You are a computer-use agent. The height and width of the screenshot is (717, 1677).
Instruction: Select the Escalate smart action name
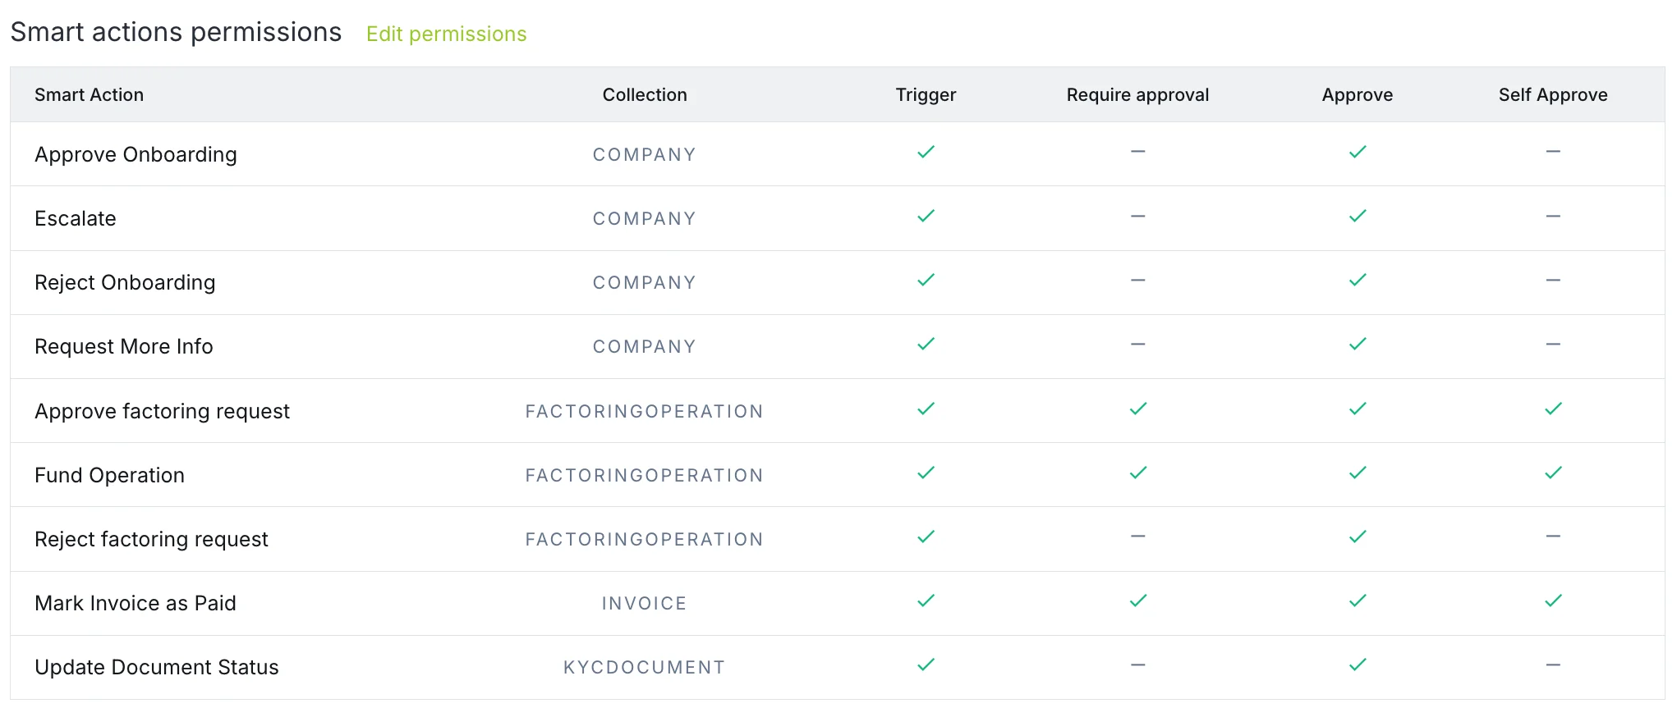pos(76,218)
